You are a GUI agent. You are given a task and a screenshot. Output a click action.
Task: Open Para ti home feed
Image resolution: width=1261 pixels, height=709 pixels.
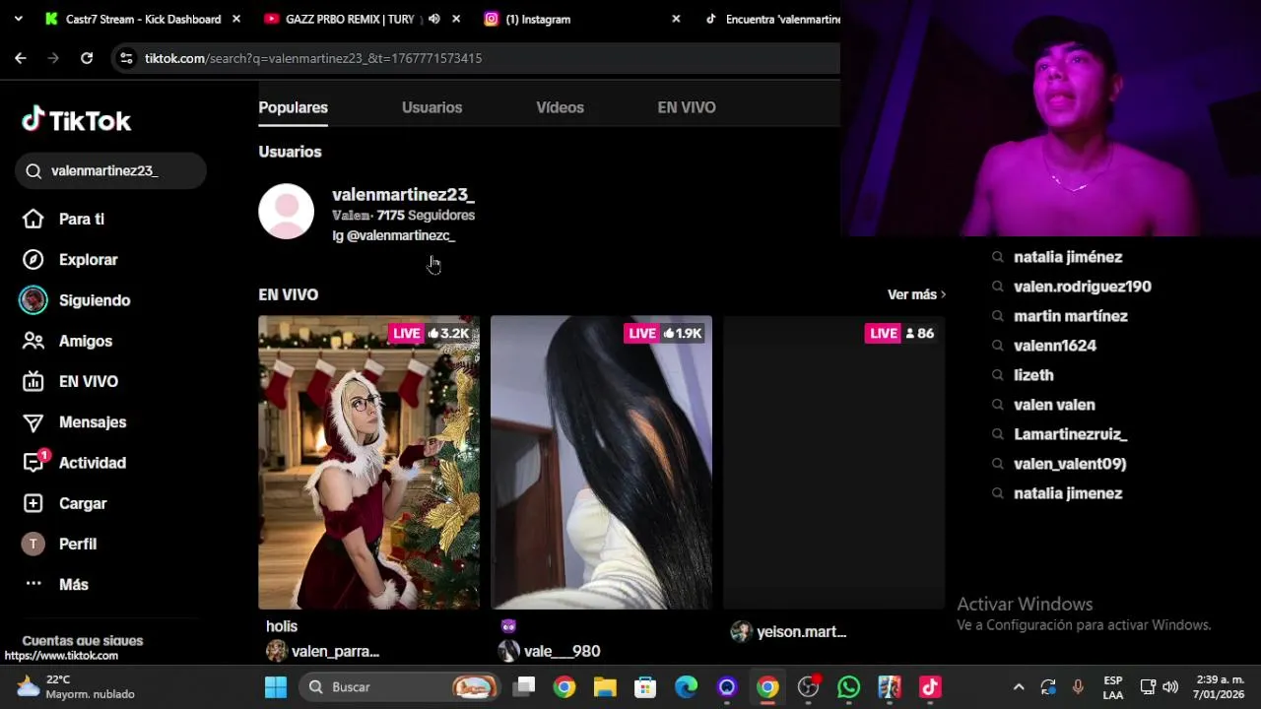pyautogui.click(x=67, y=219)
